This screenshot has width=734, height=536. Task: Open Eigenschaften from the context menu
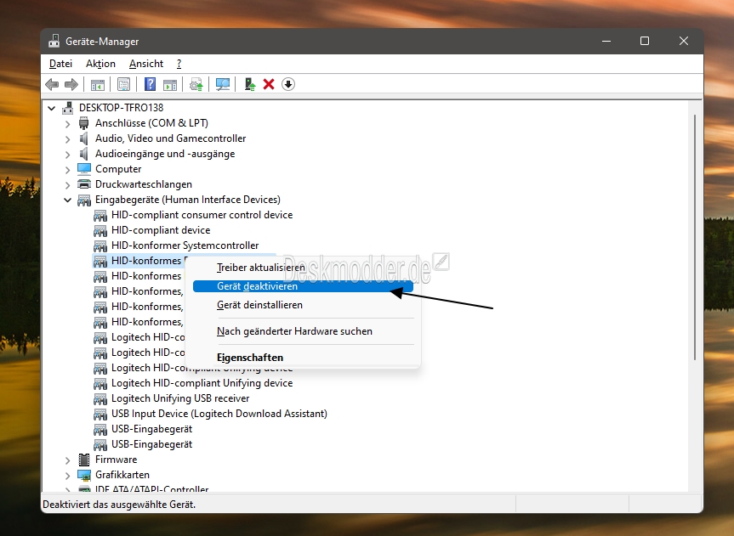click(304, 358)
